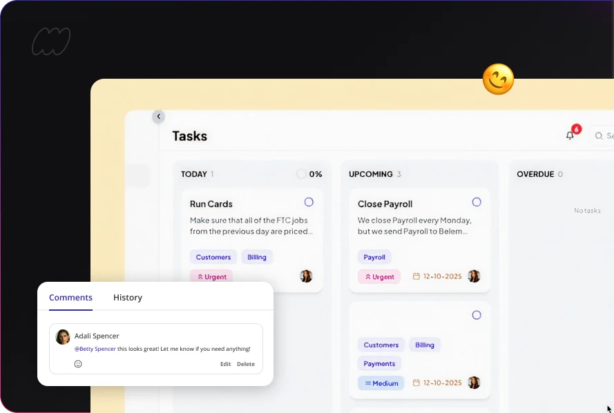Click the Urgent priority badge on Run Cards
Viewport: 614px width, 413px height.
pyautogui.click(x=211, y=277)
